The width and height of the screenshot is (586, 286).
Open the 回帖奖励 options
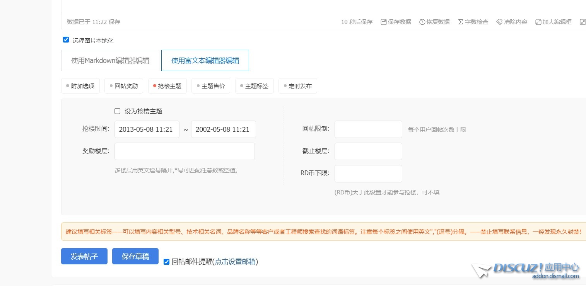(124, 86)
